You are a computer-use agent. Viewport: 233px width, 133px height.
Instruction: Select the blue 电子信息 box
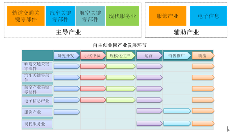[208, 16]
